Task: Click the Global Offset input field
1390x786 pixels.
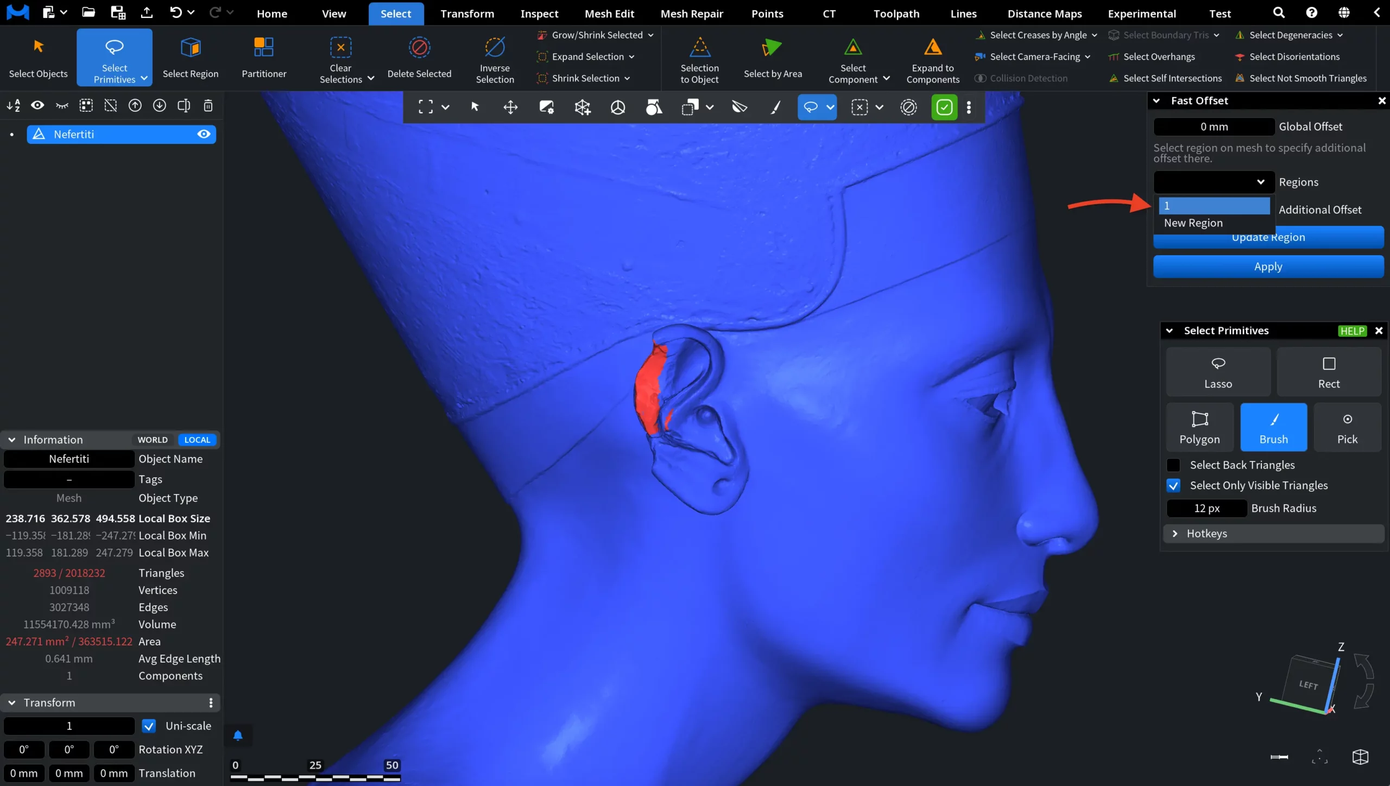Action: click(1214, 126)
